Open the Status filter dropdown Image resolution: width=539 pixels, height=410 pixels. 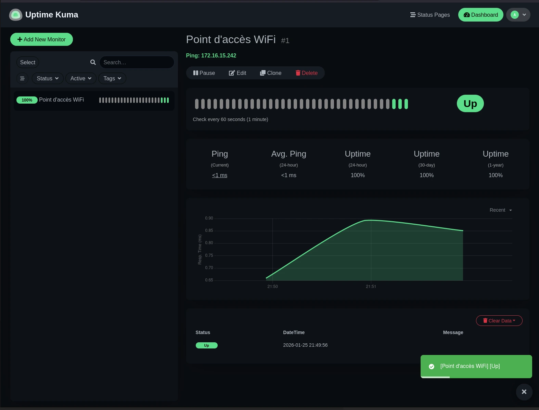coord(48,78)
